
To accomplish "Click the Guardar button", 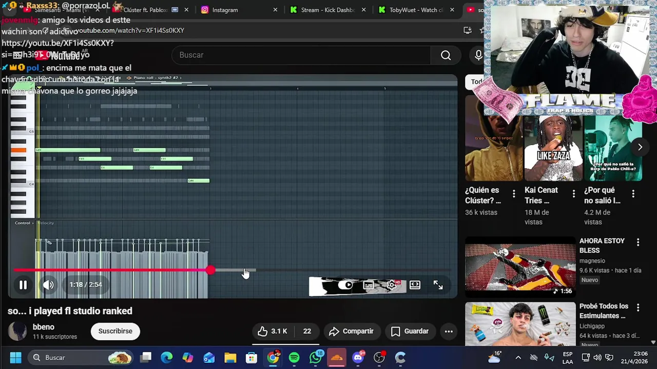I will 410,331.
